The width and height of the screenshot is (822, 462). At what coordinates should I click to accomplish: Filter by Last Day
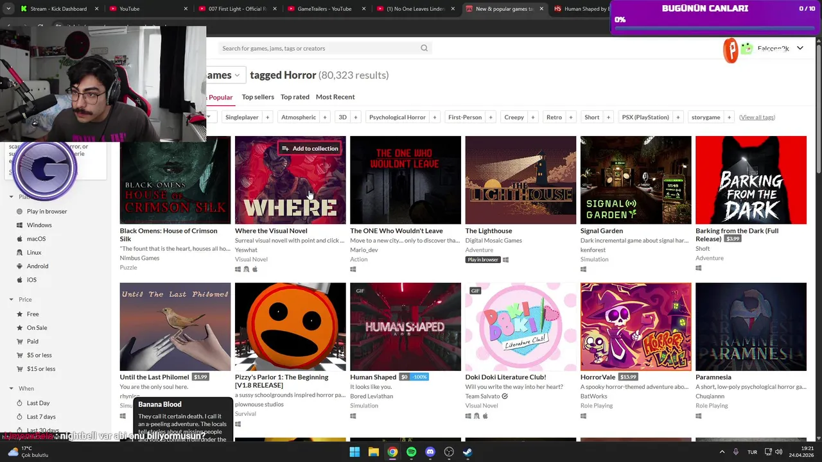click(x=38, y=403)
